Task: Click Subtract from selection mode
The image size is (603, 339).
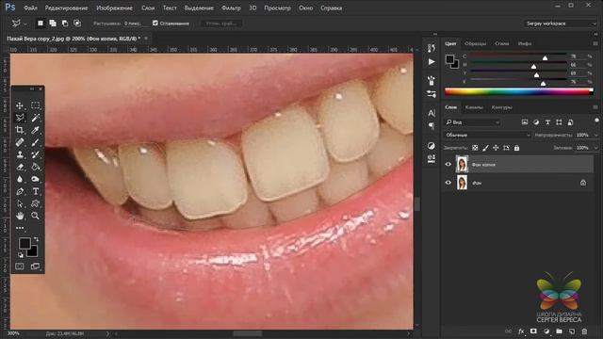Action: [65, 24]
